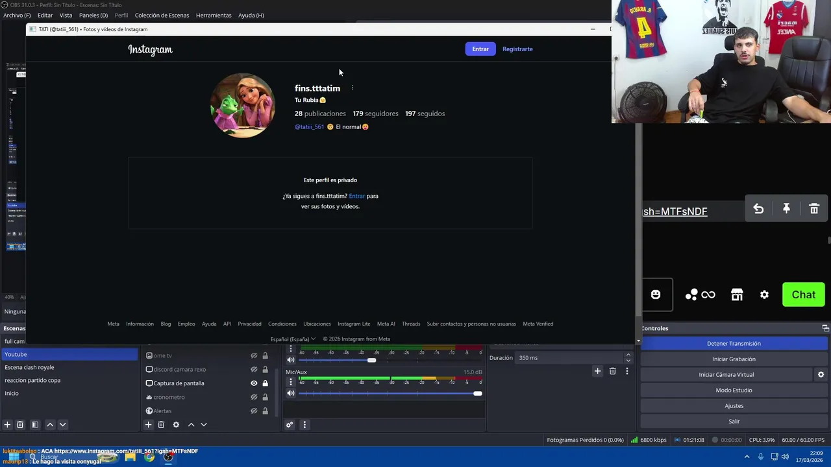Undock the Controles panel

[x=825, y=328]
